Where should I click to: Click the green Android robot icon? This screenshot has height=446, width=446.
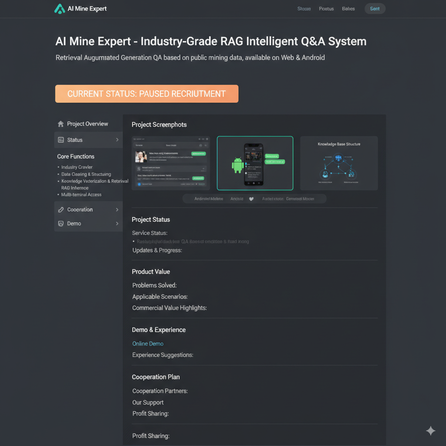[x=237, y=165]
